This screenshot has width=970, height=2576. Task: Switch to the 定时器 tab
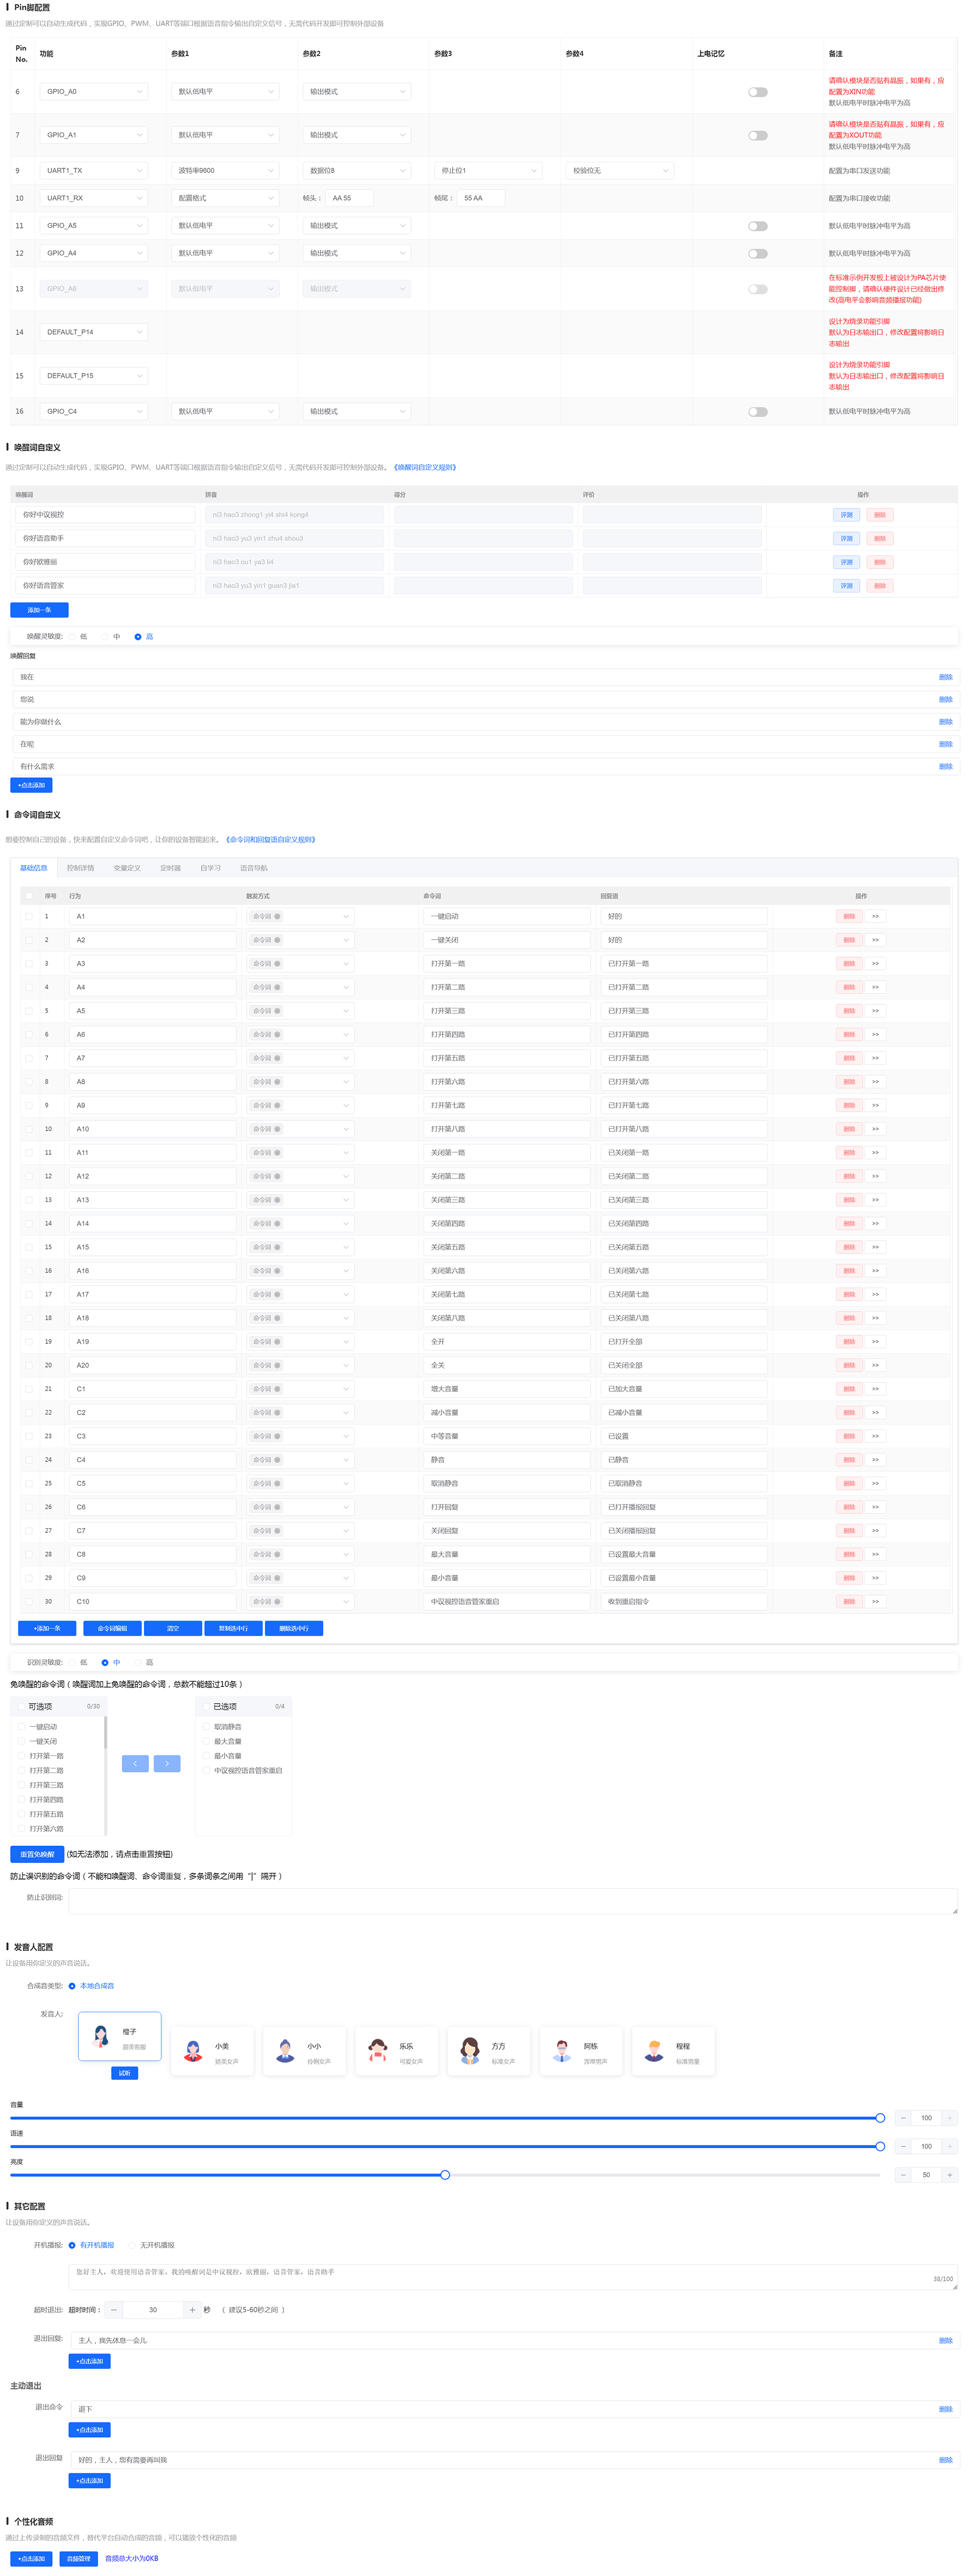(171, 868)
